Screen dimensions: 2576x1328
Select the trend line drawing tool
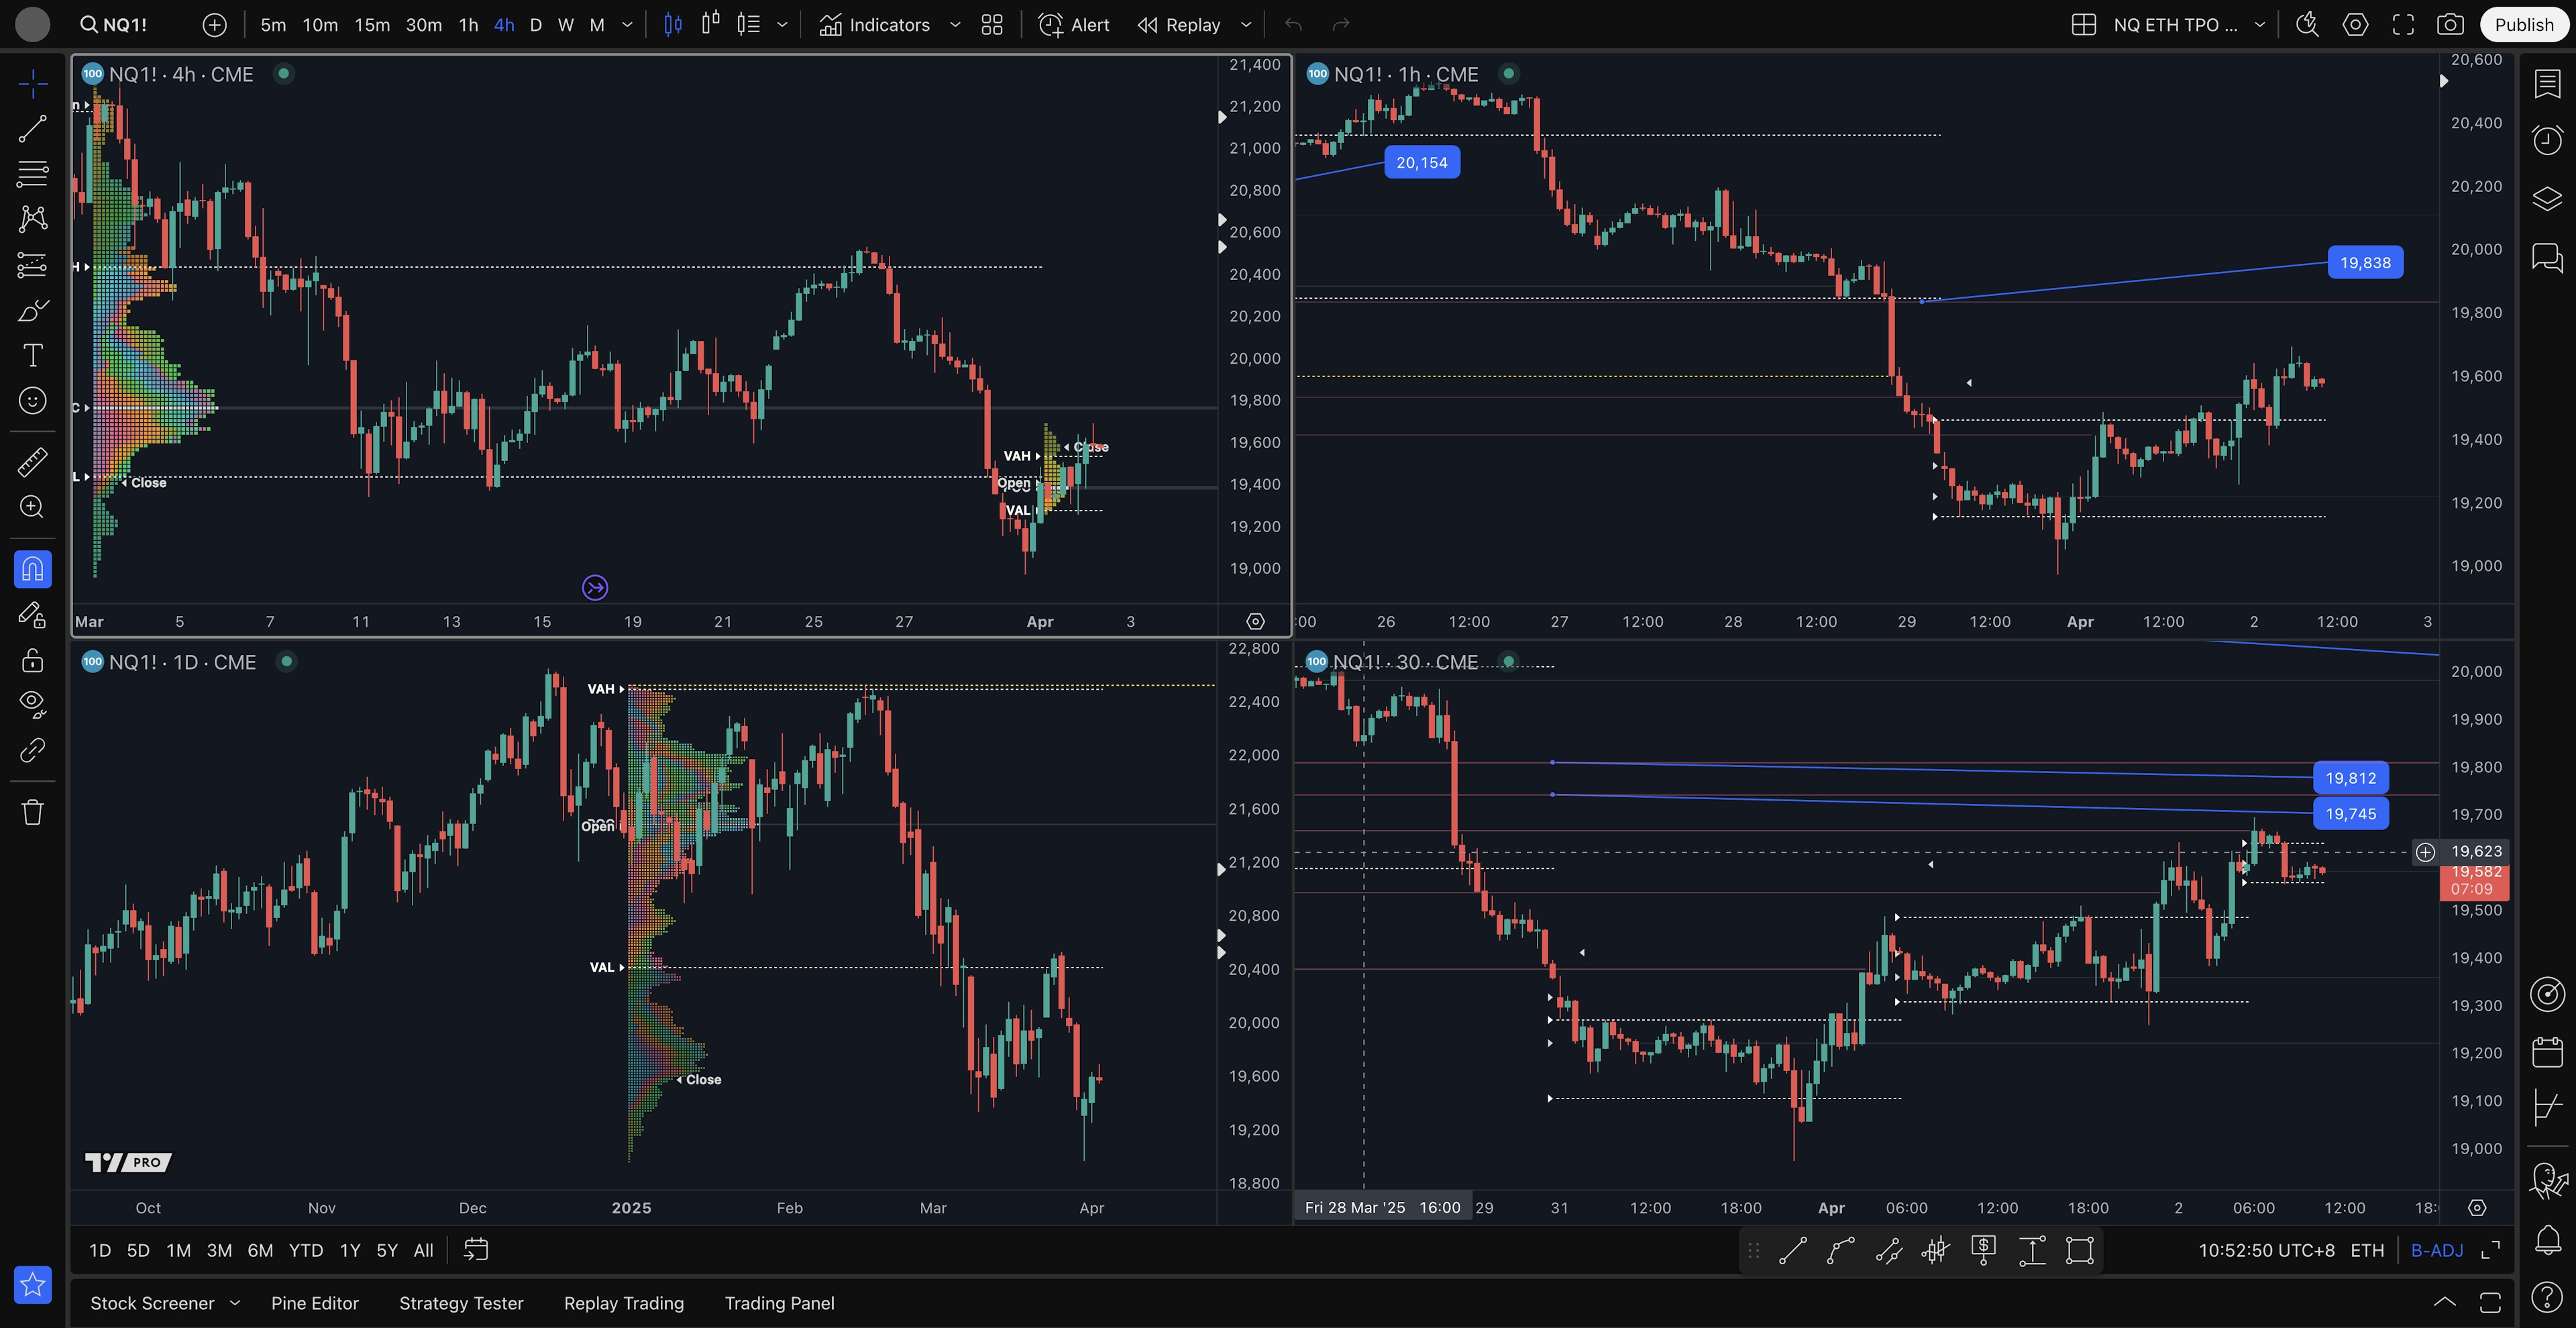point(32,128)
